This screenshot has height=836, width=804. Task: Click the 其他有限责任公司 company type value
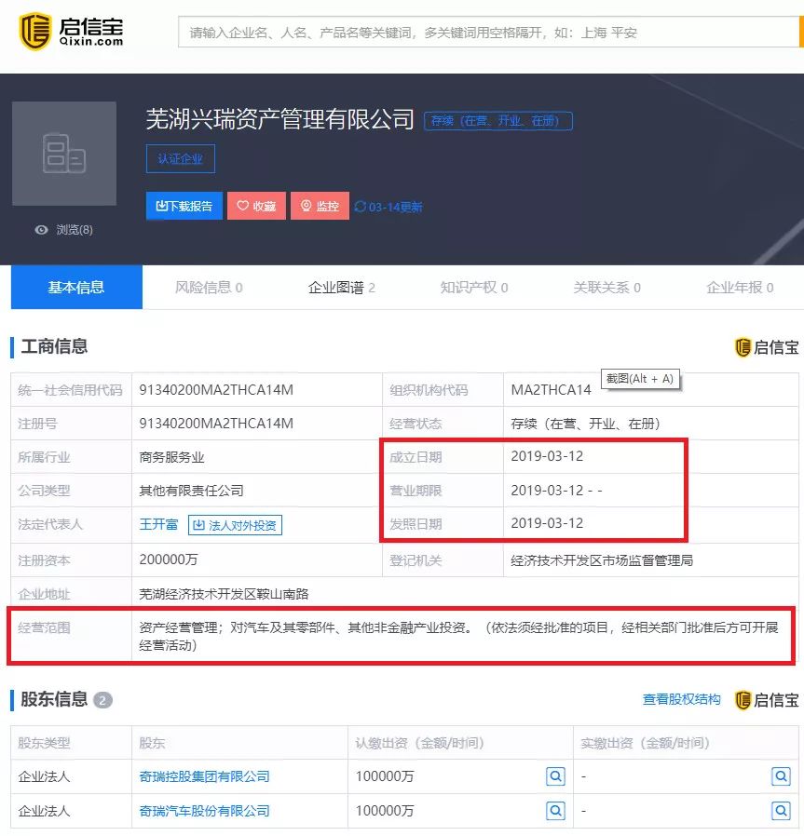pos(191,491)
